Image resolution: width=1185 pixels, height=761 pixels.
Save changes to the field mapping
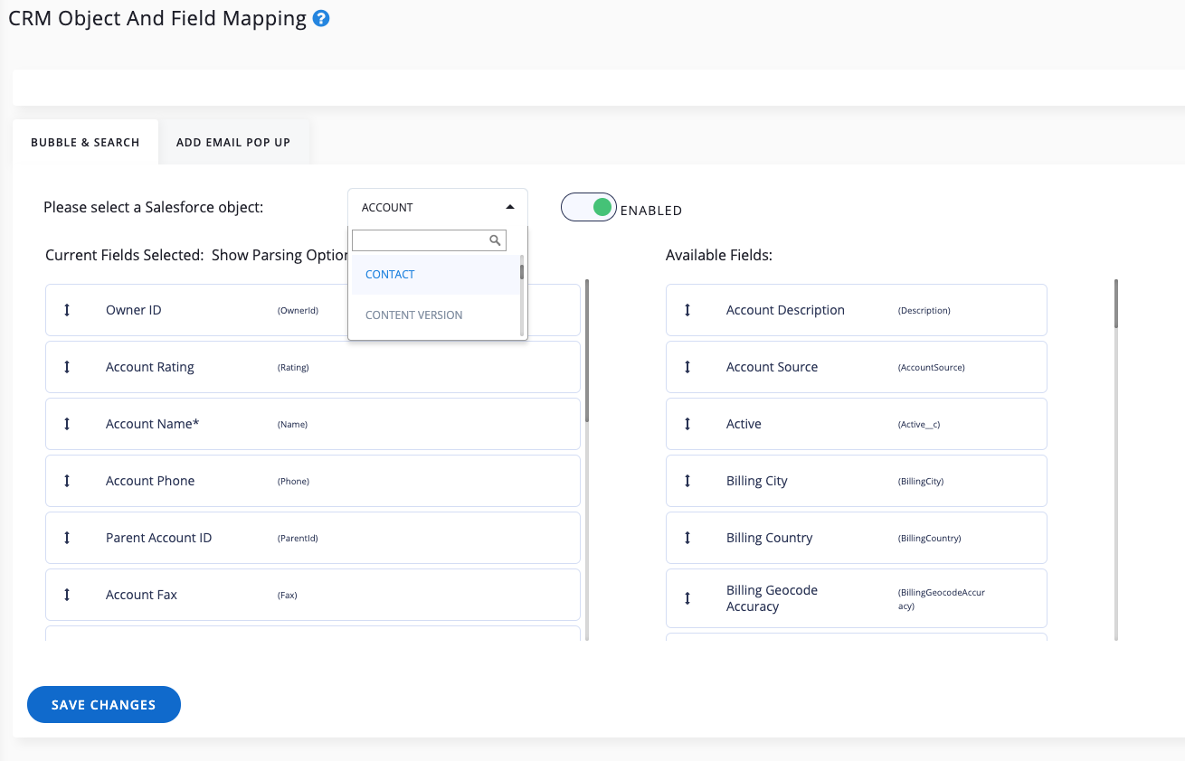(104, 705)
